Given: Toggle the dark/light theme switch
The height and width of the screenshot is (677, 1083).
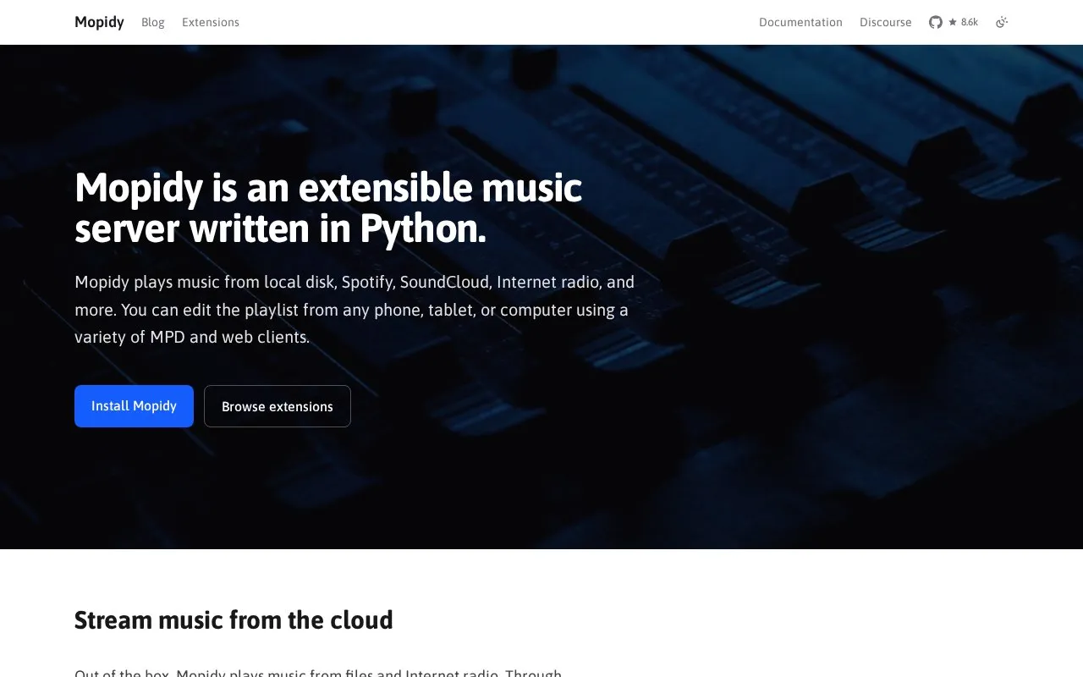Looking at the screenshot, I should (1002, 22).
